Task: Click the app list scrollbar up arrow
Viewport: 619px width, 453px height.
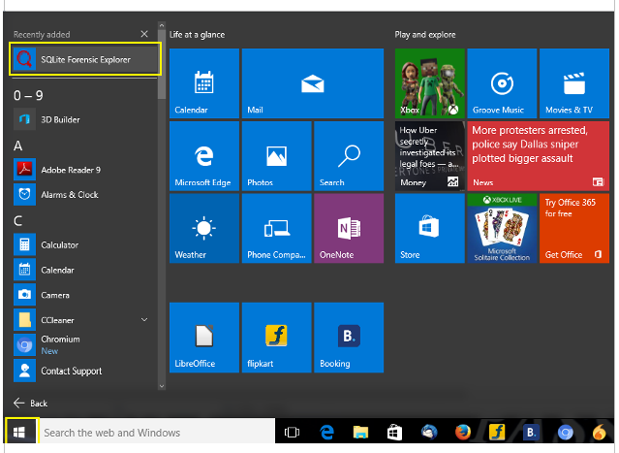Action: pyautogui.click(x=162, y=25)
